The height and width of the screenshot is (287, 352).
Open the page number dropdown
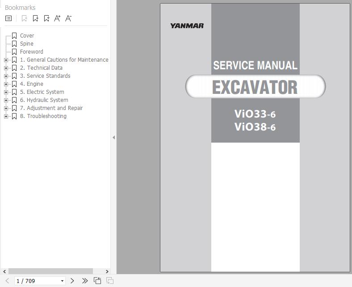pyautogui.click(x=62, y=281)
